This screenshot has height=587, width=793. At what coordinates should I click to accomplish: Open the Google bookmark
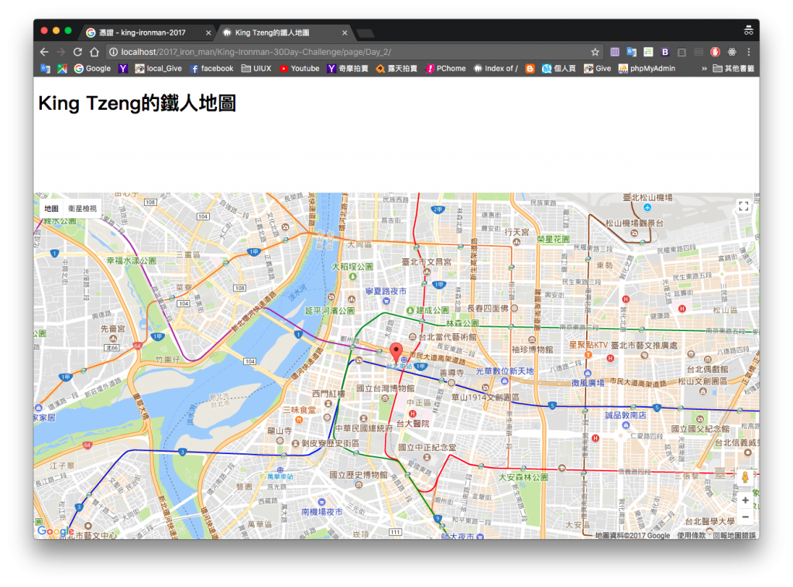tap(93, 69)
